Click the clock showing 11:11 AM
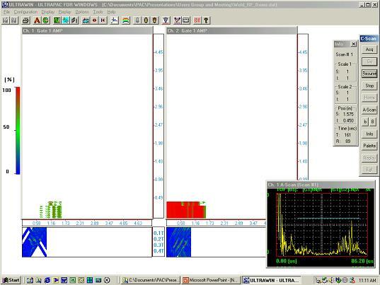This screenshot has height=285, width=380. pos(367,280)
